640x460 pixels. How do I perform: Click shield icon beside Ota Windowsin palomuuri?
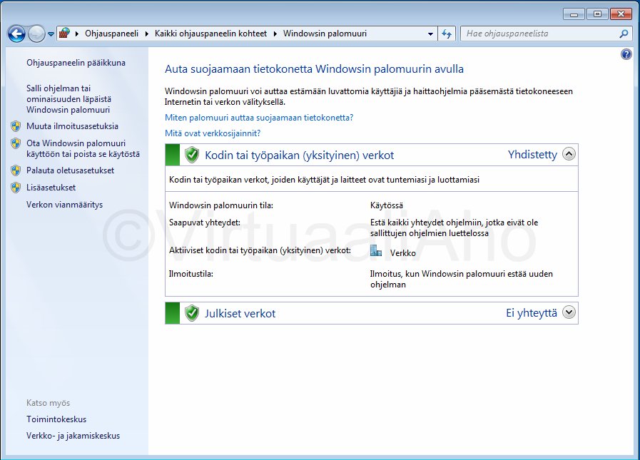pyautogui.click(x=16, y=143)
